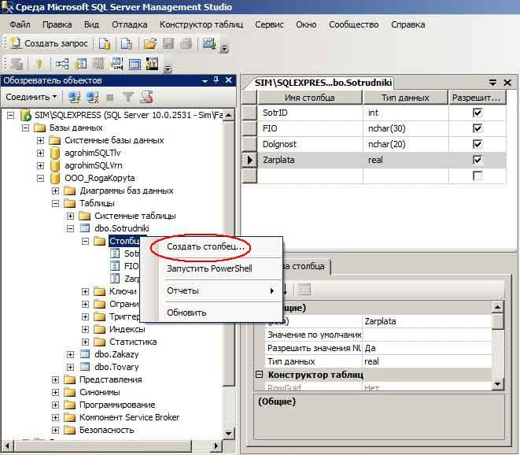Viewport: 520px width, 455px height.
Task: Click the Disconnect icon in Object Explorer
Action: 93,98
